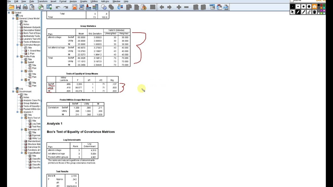
Task: Open the Analyze menu
Action: (x=73, y=1)
